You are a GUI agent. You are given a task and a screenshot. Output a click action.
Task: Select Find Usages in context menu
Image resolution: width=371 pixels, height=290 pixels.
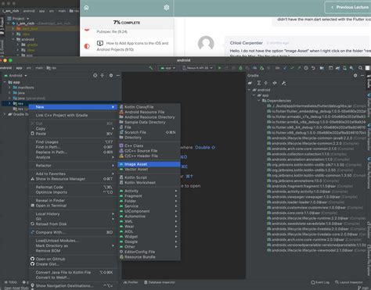point(73,142)
